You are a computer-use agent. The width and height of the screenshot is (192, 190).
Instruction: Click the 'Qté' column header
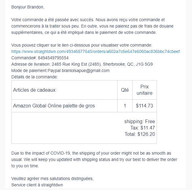pyautogui.click(x=125, y=90)
